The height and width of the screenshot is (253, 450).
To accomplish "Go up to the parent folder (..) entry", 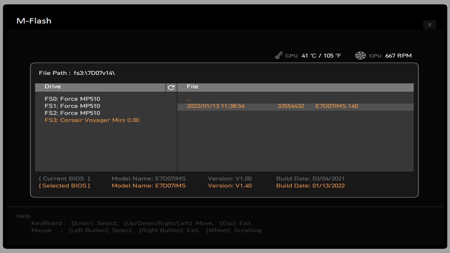I will coord(189,99).
